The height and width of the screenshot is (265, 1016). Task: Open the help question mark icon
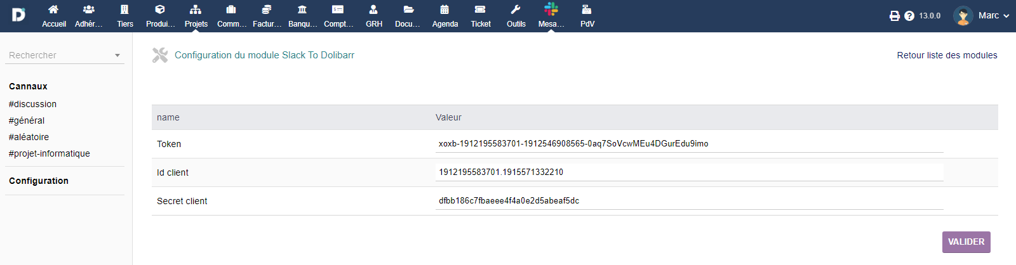pyautogui.click(x=909, y=16)
